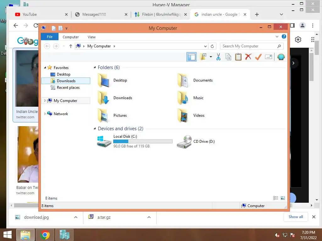Image resolution: width=322 pixels, height=241 pixels.
Task: Collapse the Folders (6) group
Action: pos(95,67)
